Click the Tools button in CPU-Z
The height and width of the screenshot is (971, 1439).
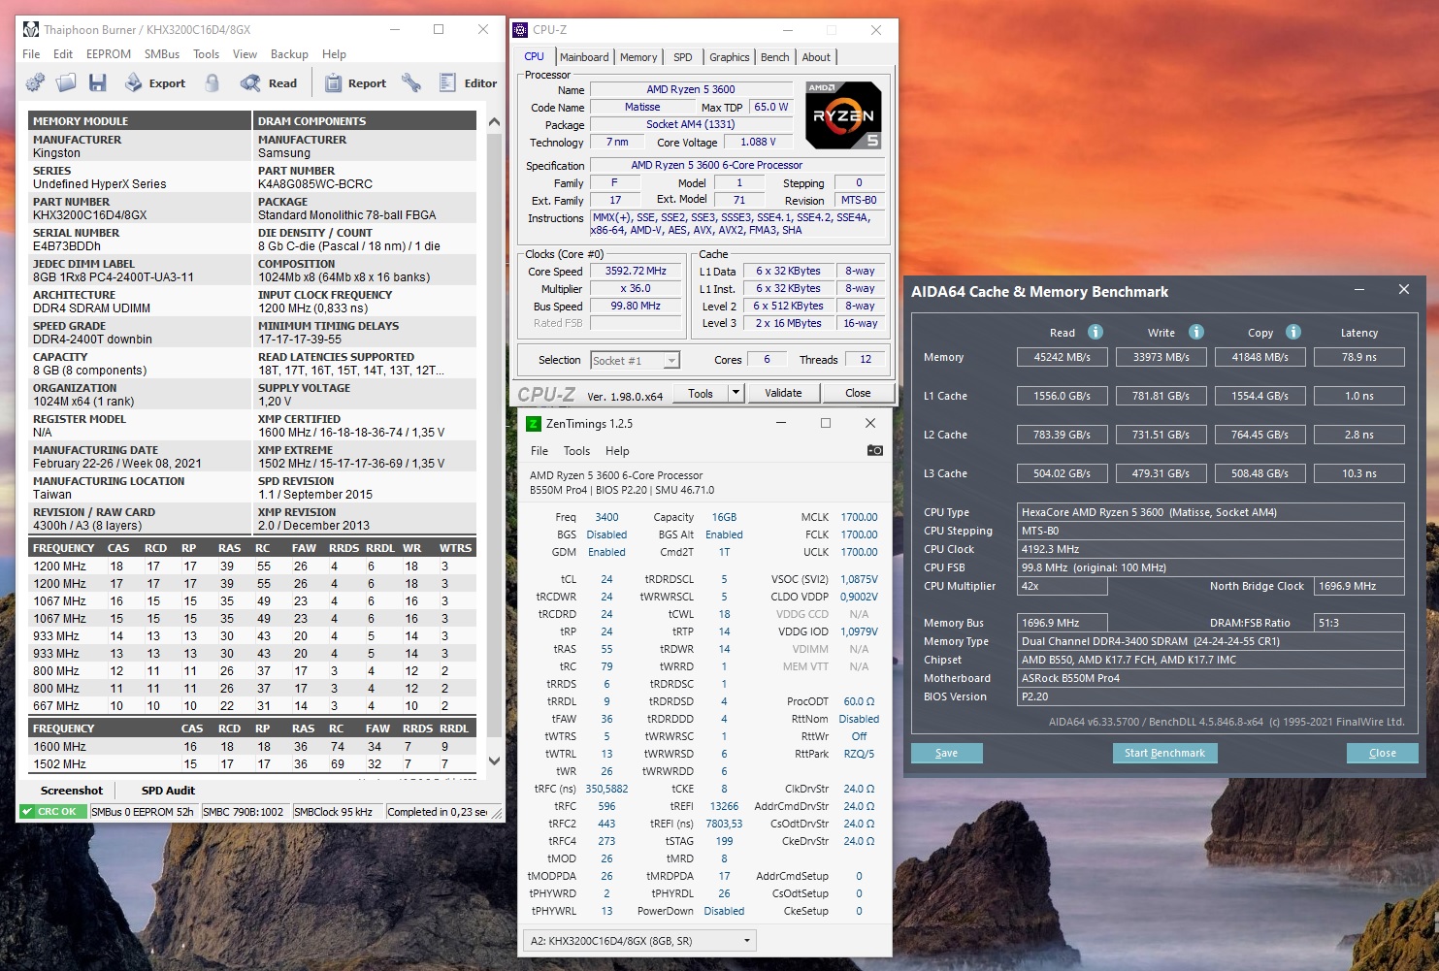click(x=701, y=393)
